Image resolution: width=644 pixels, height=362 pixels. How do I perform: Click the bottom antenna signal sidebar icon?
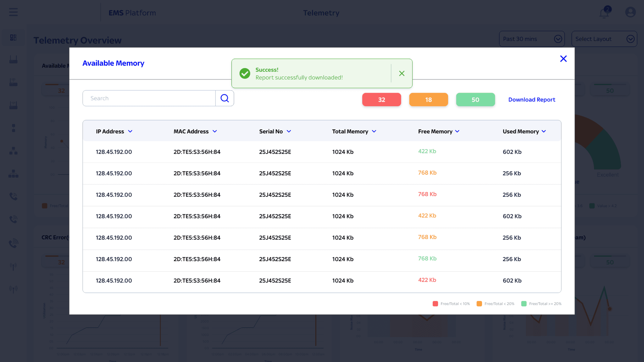[13, 289]
